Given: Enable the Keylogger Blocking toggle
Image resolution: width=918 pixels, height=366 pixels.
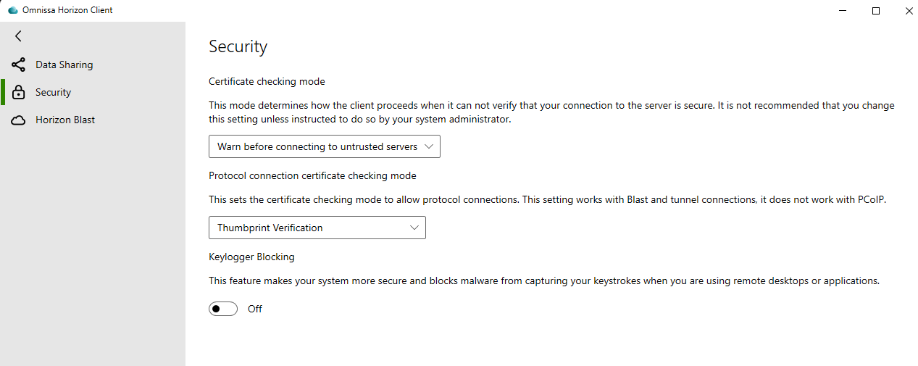Looking at the screenshot, I should (x=223, y=309).
